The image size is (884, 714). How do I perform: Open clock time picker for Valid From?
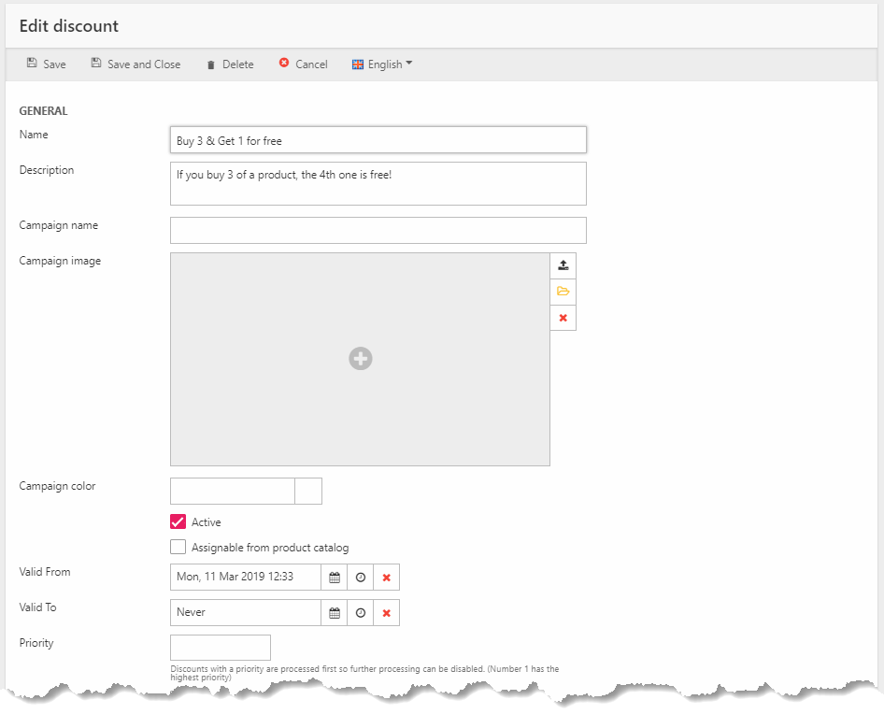pyautogui.click(x=360, y=578)
